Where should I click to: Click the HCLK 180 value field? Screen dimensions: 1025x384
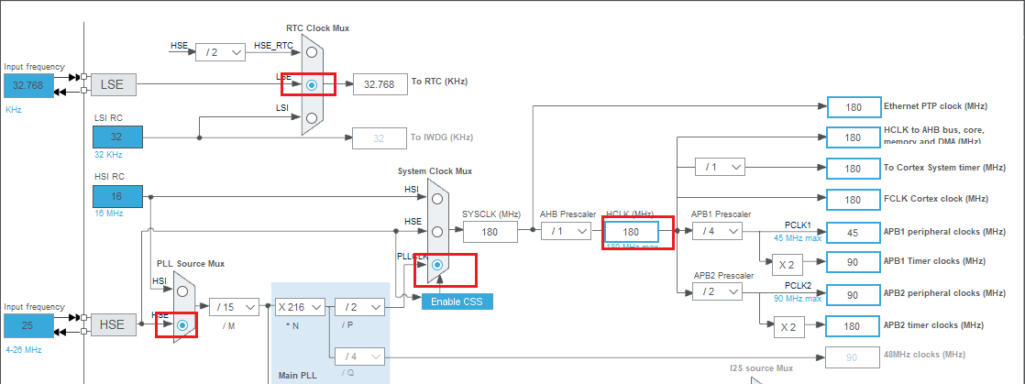(x=631, y=232)
